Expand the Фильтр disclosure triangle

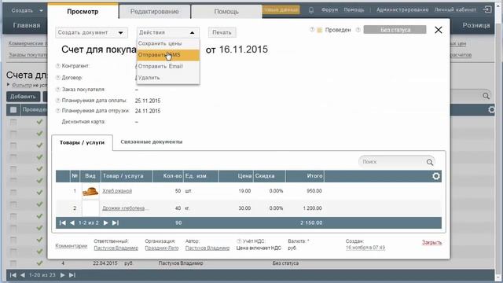[9, 85]
